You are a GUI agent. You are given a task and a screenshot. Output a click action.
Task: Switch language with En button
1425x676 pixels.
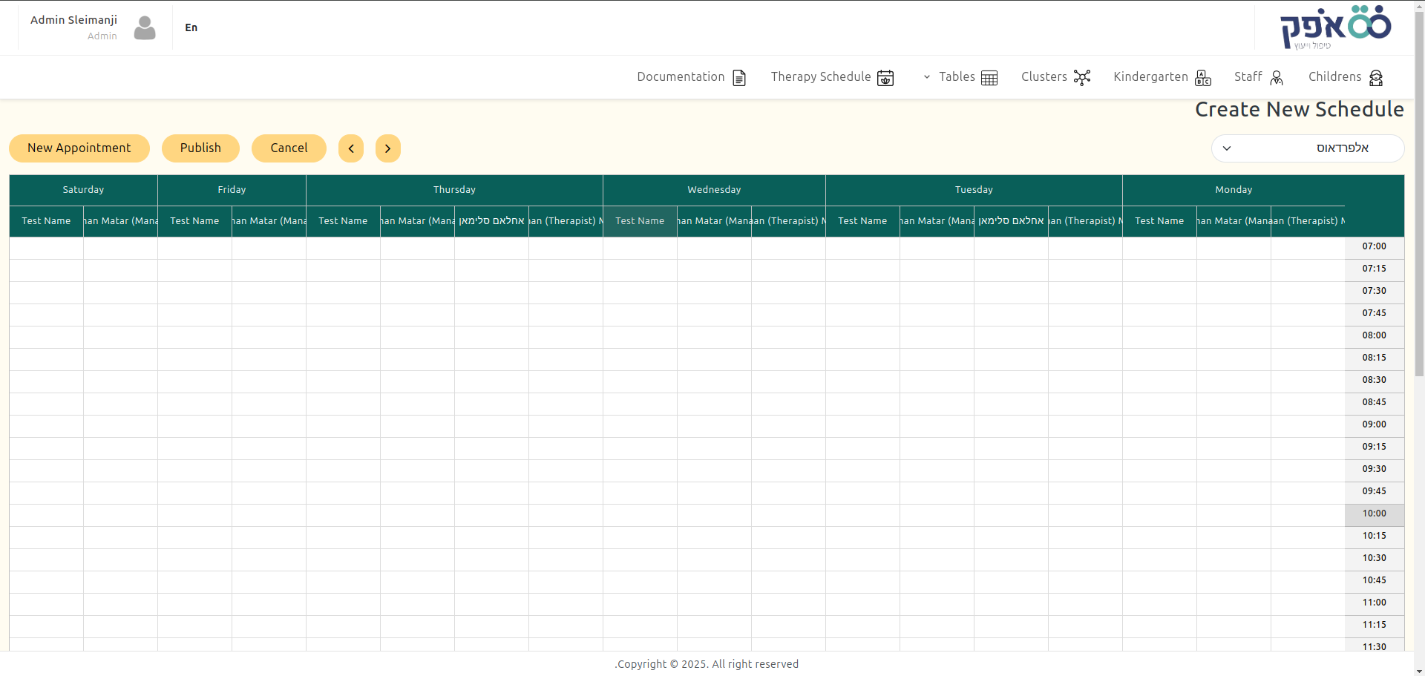(191, 27)
